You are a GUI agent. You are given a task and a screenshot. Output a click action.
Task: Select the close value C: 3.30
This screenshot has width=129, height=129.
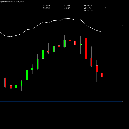click(46, 8)
